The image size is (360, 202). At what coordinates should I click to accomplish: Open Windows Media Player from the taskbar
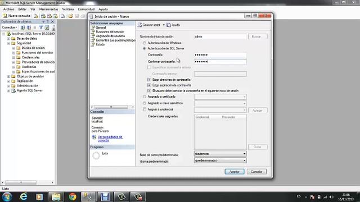(x=39, y=197)
